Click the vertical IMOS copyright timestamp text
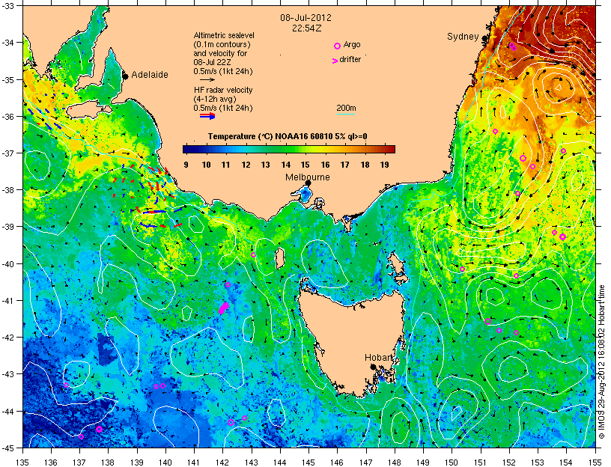The image size is (611, 467). click(601, 361)
